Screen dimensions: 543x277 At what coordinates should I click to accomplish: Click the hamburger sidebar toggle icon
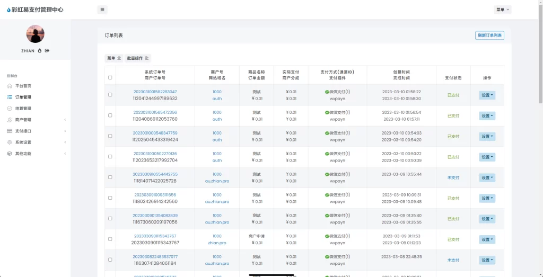tap(102, 10)
